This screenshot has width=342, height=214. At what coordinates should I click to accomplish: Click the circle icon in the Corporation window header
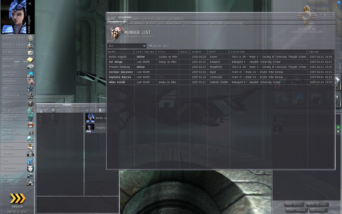click(x=325, y=14)
